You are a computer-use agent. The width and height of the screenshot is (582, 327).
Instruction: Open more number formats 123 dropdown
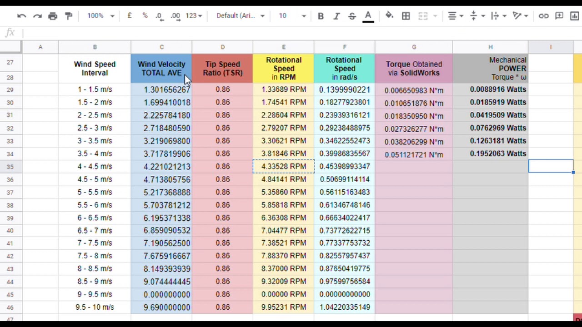pyautogui.click(x=194, y=16)
